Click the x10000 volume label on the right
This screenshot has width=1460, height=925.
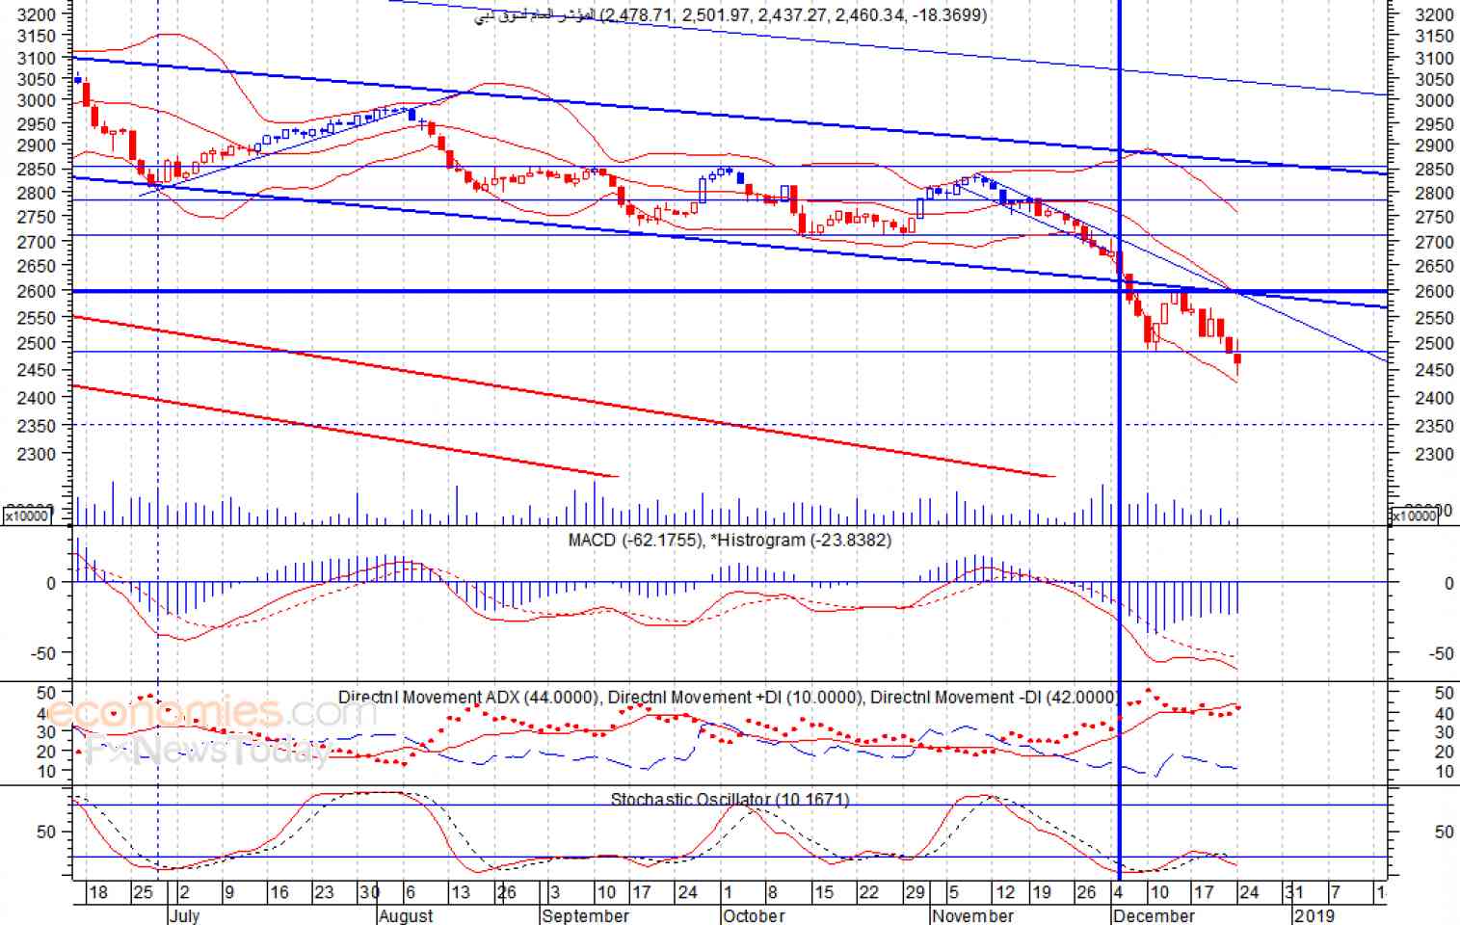click(x=1414, y=515)
